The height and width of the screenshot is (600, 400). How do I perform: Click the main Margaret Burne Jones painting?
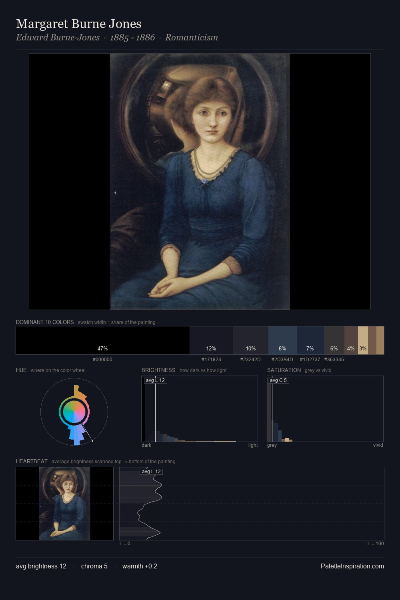click(200, 182)
